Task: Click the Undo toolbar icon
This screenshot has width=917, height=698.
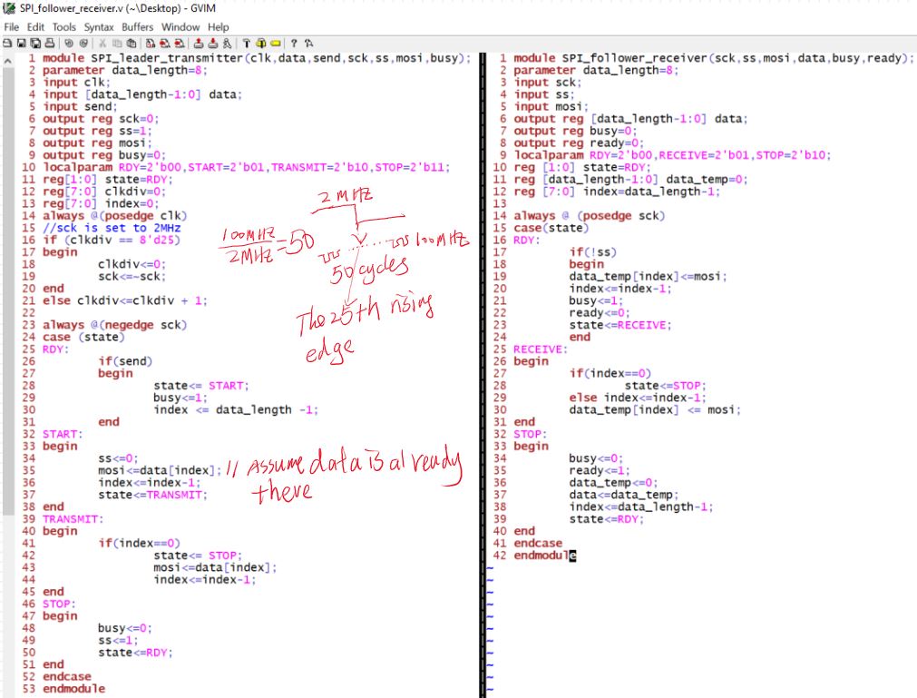Action: click(69, 44)
